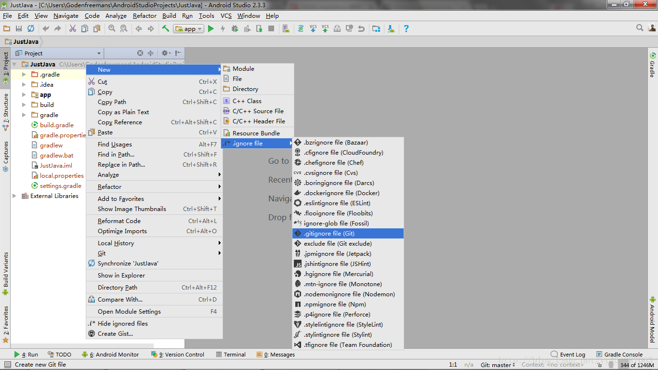Open Project panel gear settings
Screen dimensions: 658x370
165,53
